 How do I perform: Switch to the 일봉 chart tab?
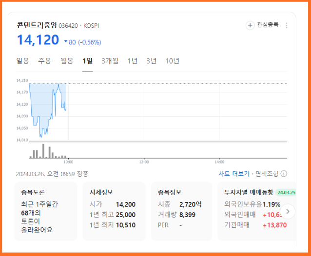click(23, 61)
